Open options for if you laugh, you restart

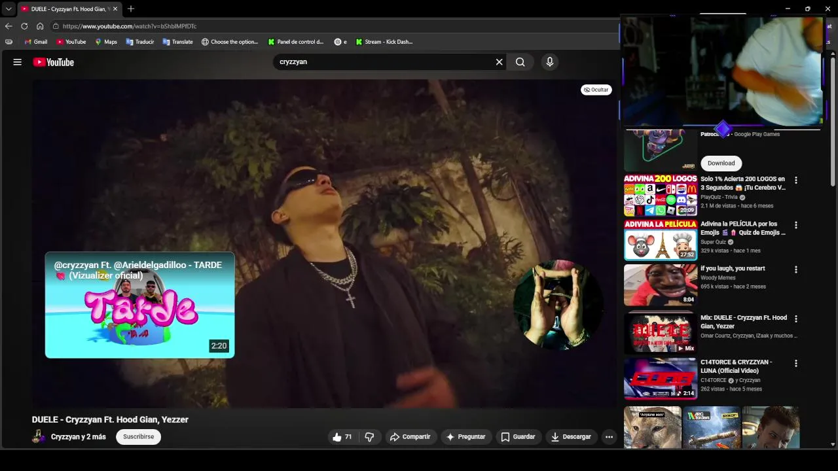(x=796, y=270)
